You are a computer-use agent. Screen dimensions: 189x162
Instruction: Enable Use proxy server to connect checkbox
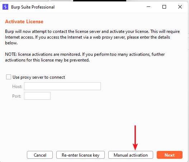9,77
